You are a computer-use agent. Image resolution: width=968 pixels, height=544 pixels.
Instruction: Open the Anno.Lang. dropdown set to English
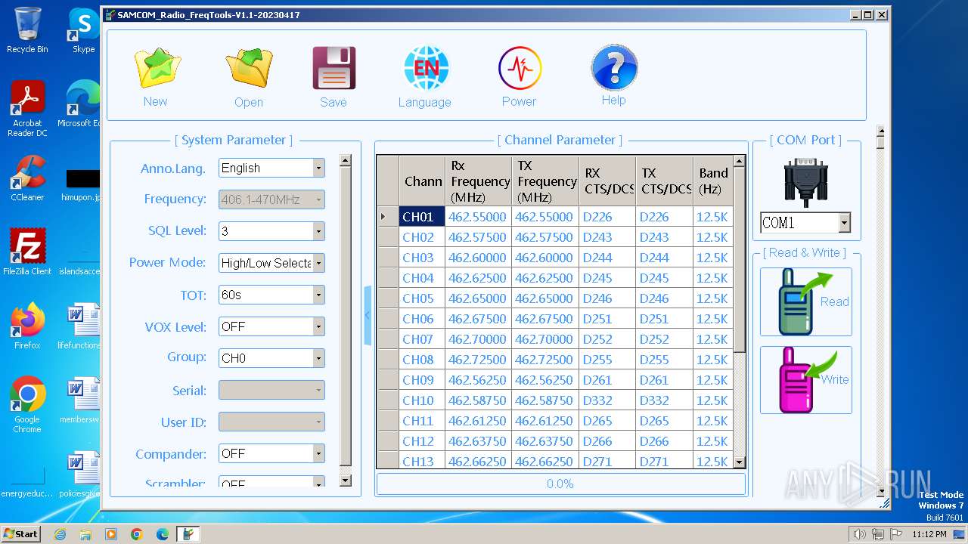271,168
